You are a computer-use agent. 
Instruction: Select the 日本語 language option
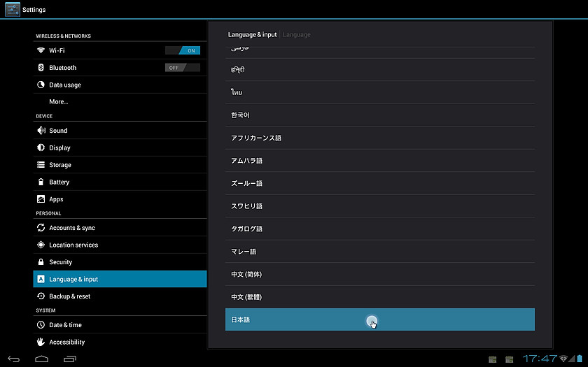tap(380, 319)
